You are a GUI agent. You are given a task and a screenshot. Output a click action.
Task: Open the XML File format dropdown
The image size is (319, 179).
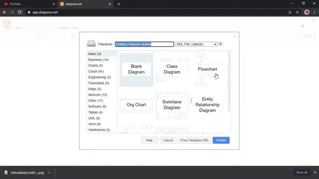point(196,44)
